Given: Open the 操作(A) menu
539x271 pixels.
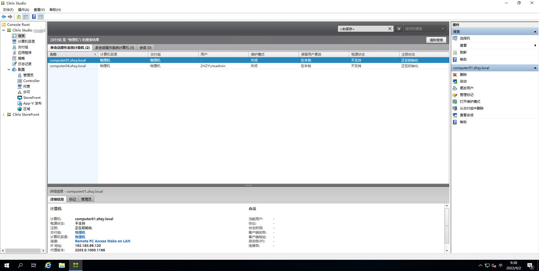Looking at the screenshot, I should [x=23, y=10].
